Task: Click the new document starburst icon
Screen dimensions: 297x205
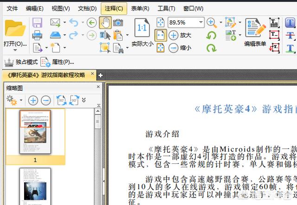Action: [x=55, y=48]
